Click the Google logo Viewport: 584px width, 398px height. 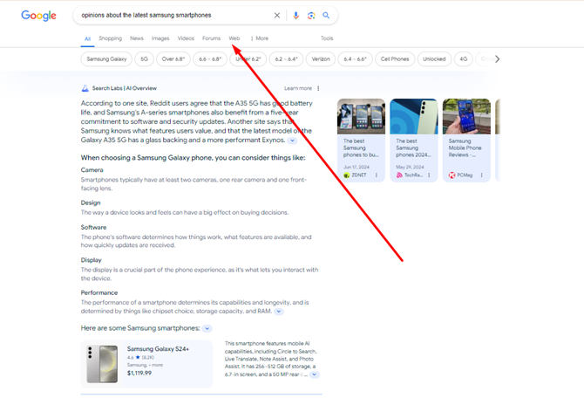(x=38, y=16)
